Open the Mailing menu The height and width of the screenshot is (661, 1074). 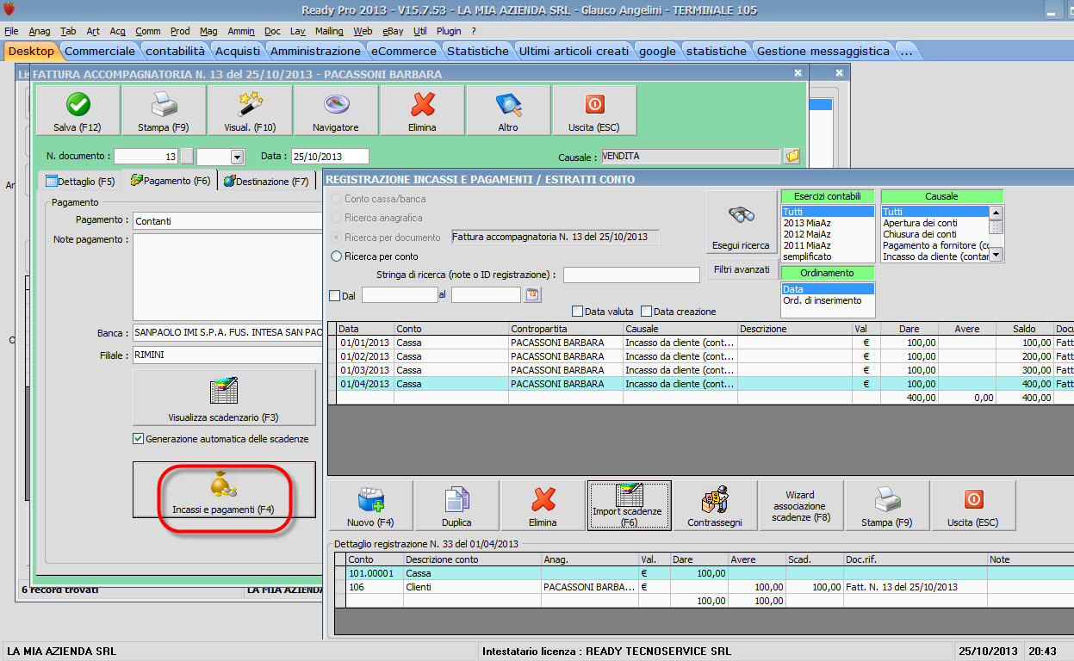click(x=329, y=31)
